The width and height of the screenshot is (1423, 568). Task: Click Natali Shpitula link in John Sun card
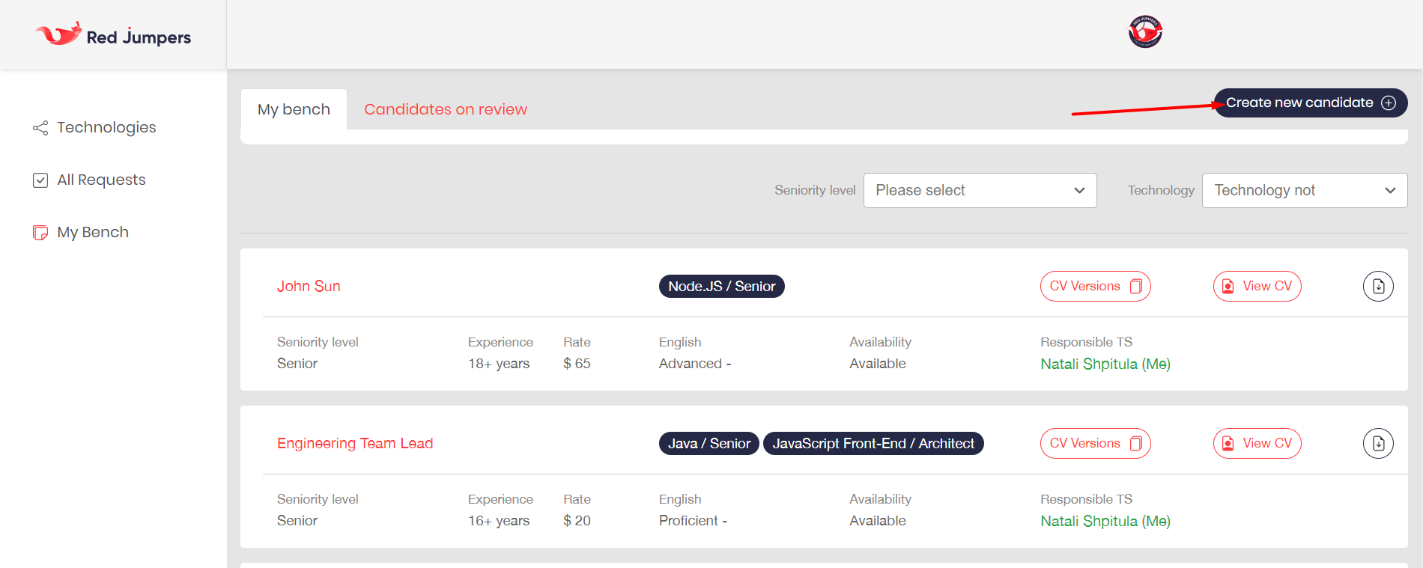1105,364
